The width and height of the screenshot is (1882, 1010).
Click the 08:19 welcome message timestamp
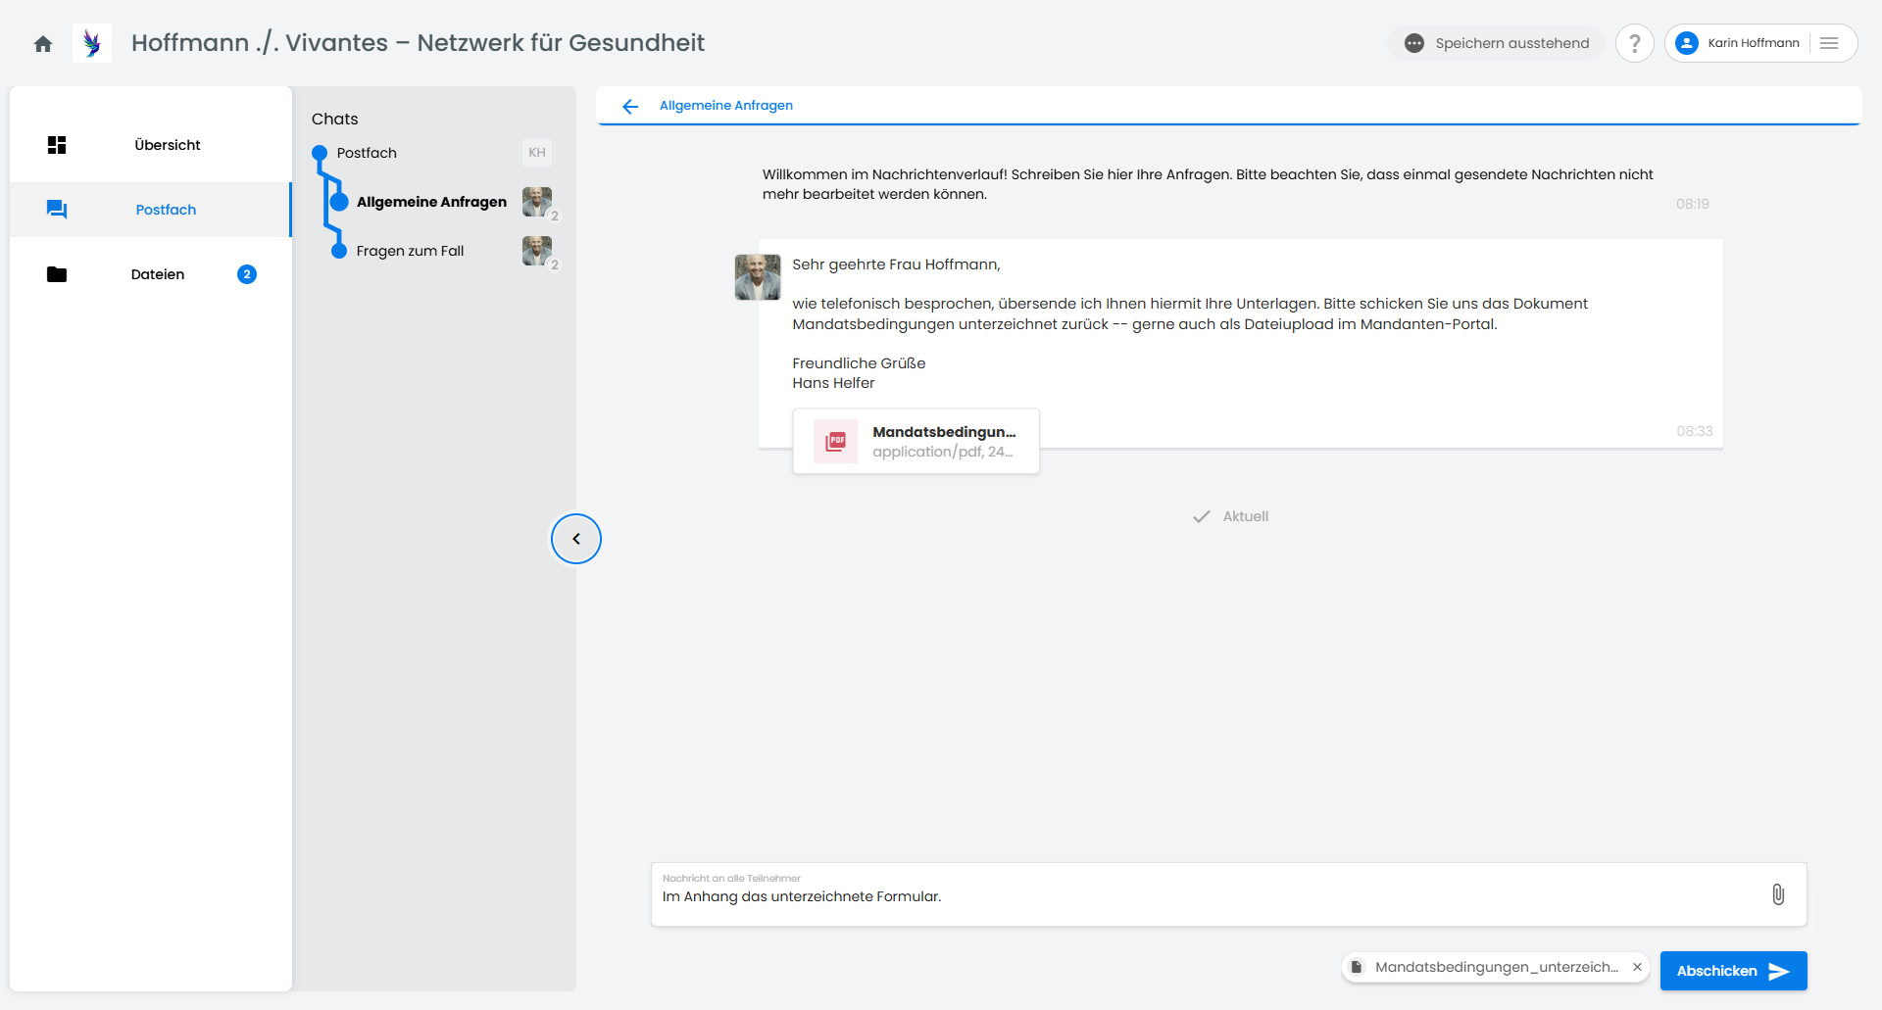click(x=1692, y=204)
